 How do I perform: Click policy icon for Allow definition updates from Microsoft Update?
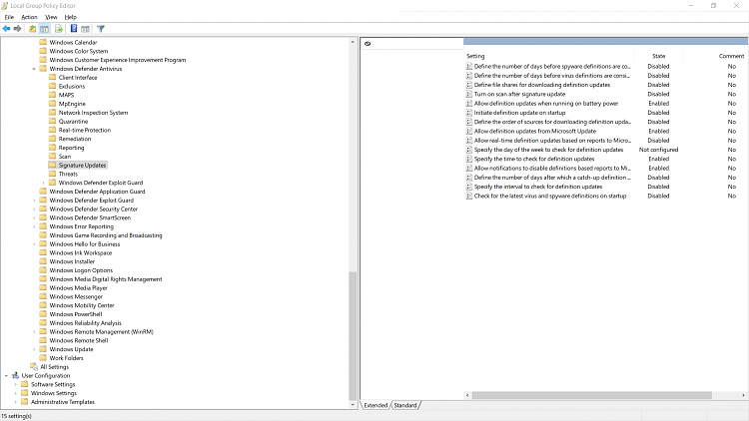coord(469,131)
